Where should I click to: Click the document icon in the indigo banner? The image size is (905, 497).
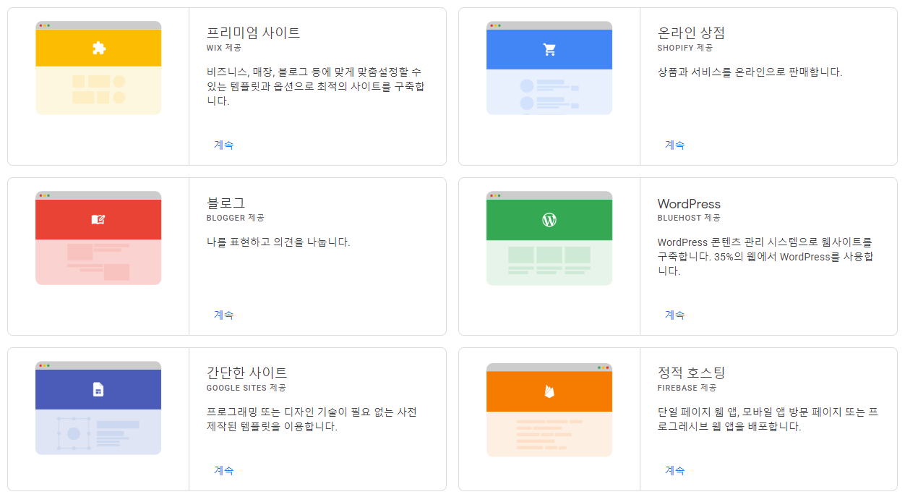point(98,390)
